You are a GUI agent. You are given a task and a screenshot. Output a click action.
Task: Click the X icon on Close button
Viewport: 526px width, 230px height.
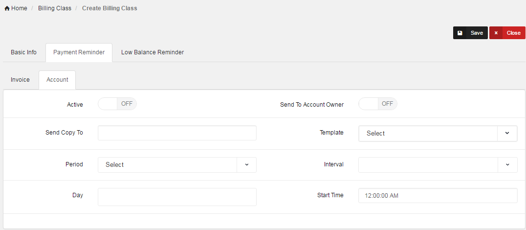coord(496,33)
